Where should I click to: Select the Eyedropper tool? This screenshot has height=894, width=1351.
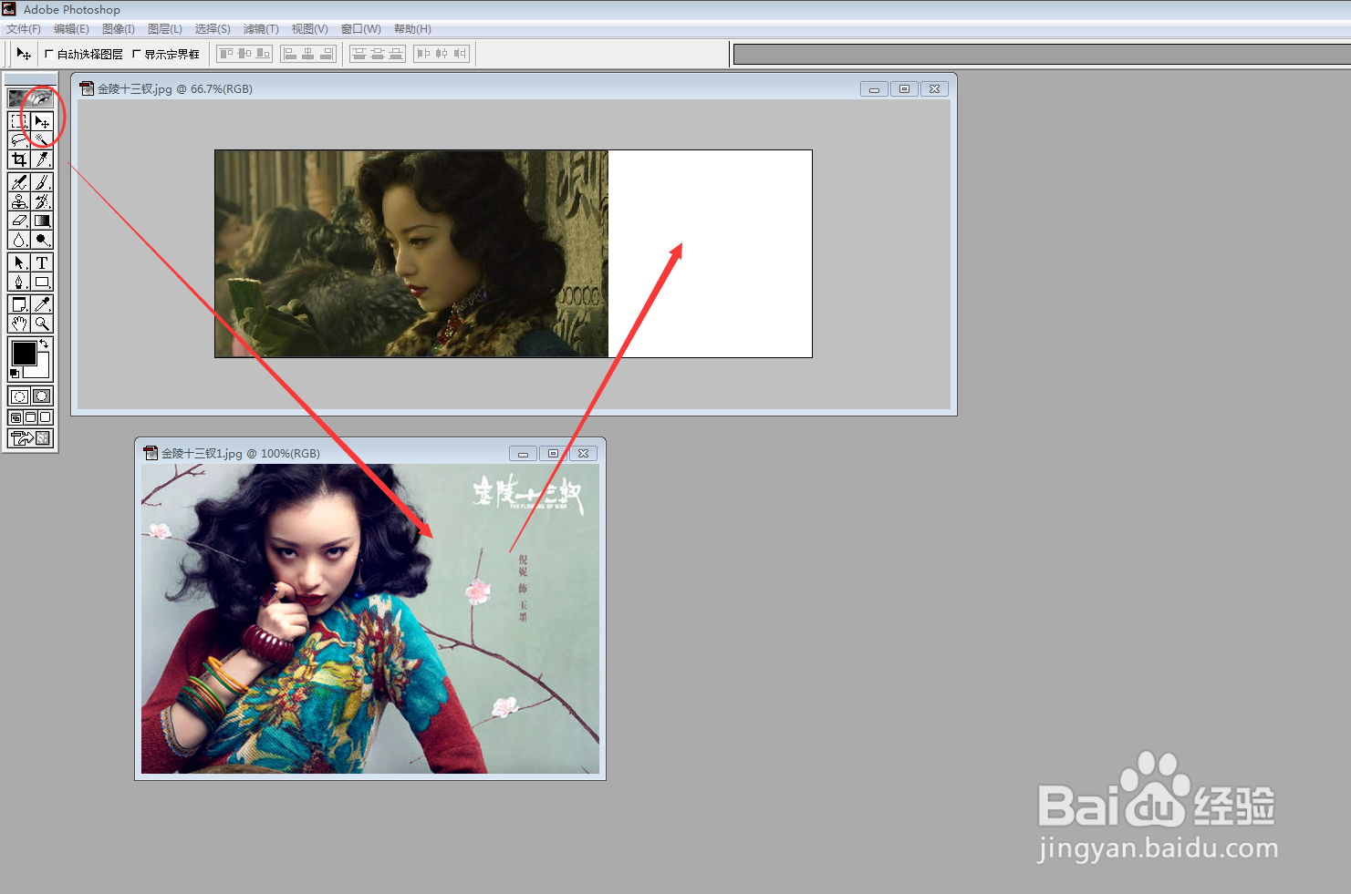tap(42, 304)
